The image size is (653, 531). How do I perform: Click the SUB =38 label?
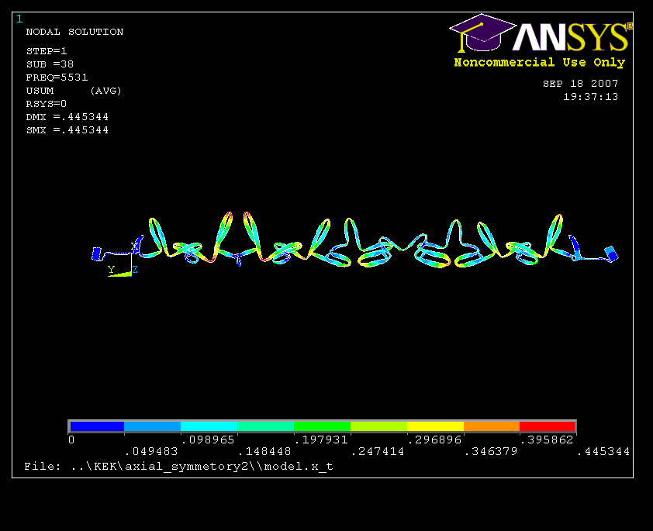50,64
